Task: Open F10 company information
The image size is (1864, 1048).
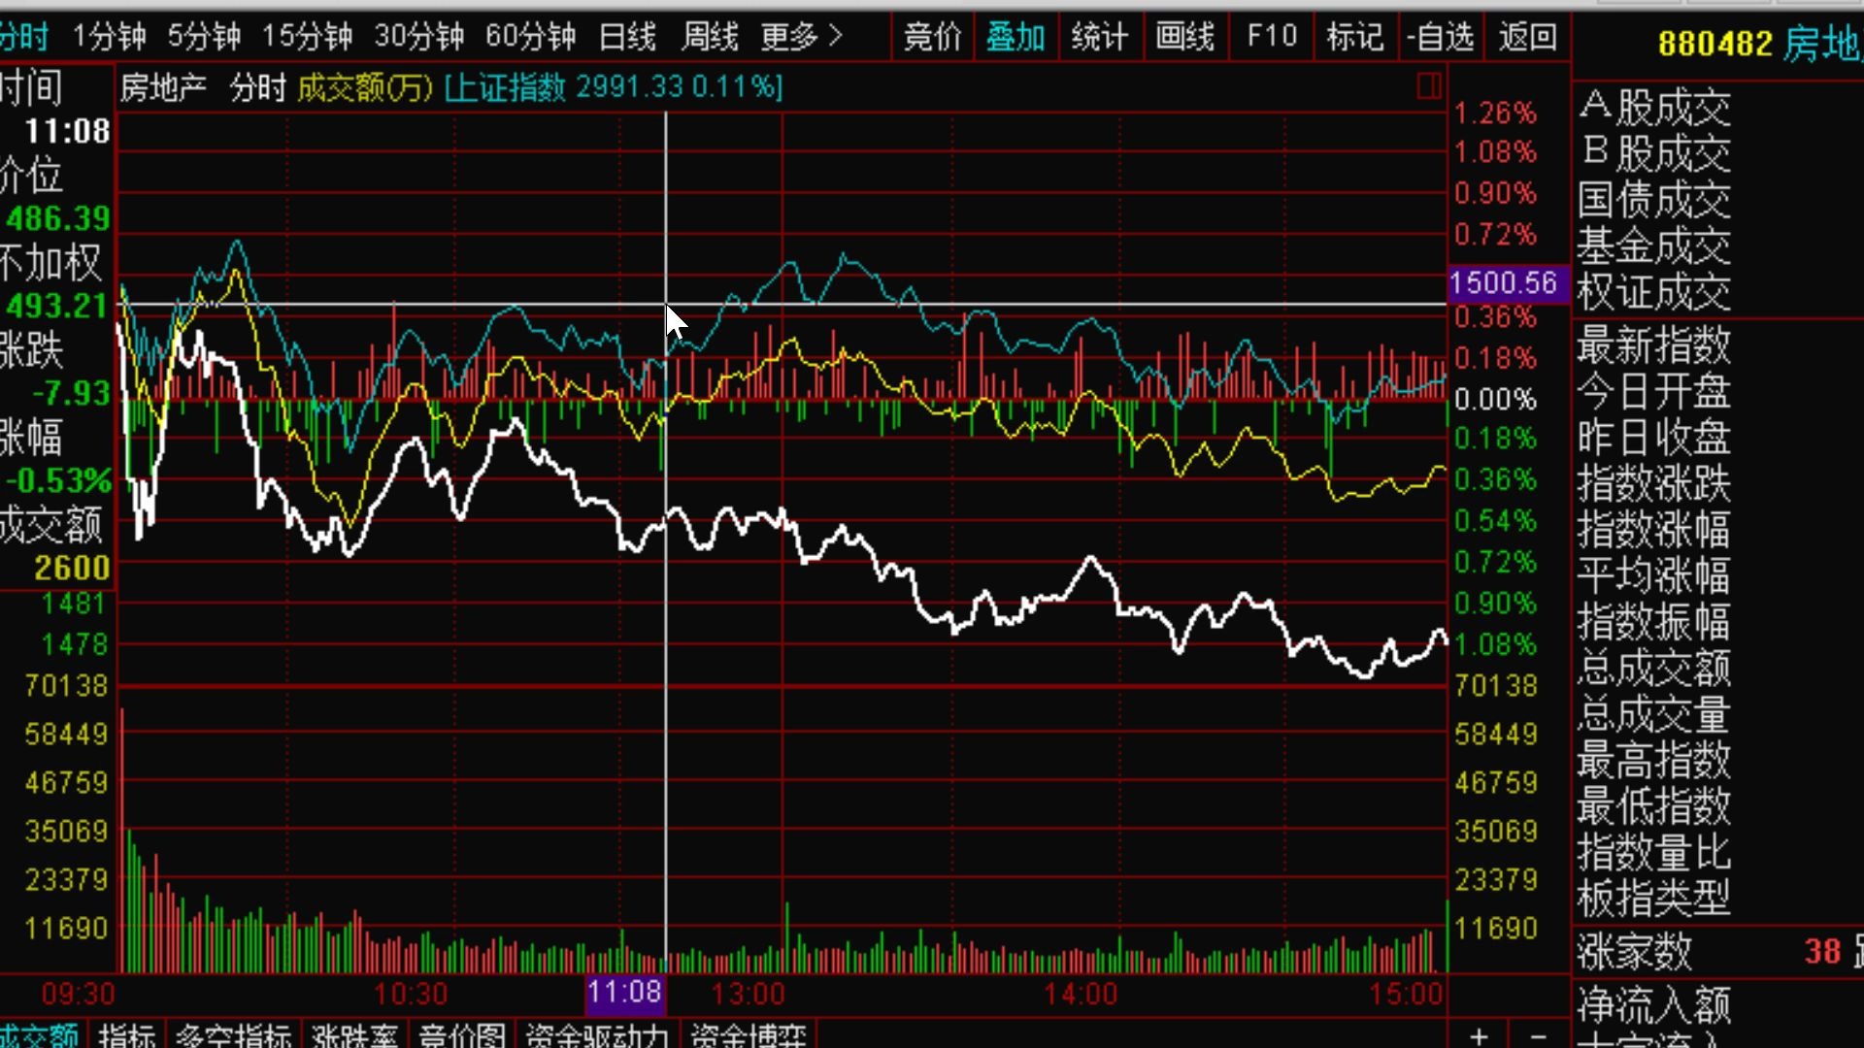Action: pos(1272,37)
